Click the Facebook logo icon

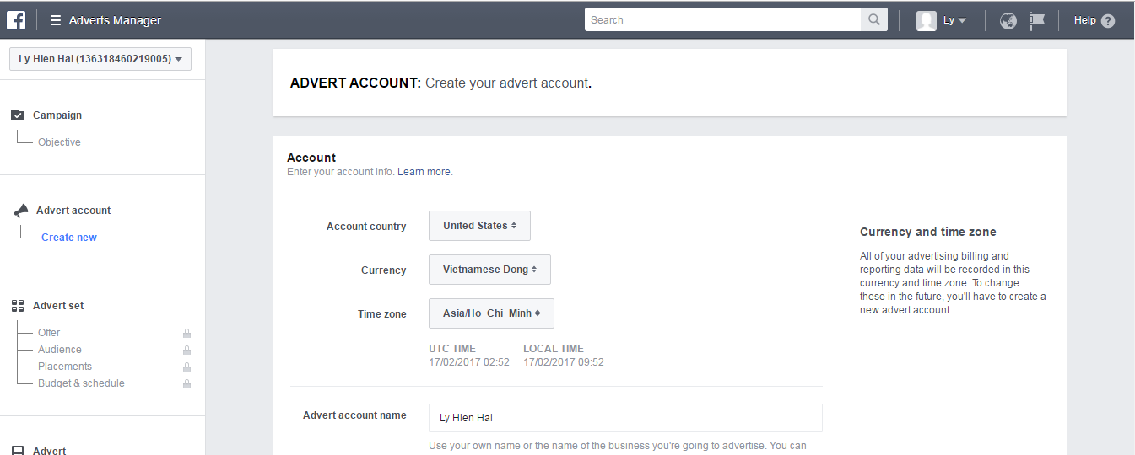tap(16, 20)
